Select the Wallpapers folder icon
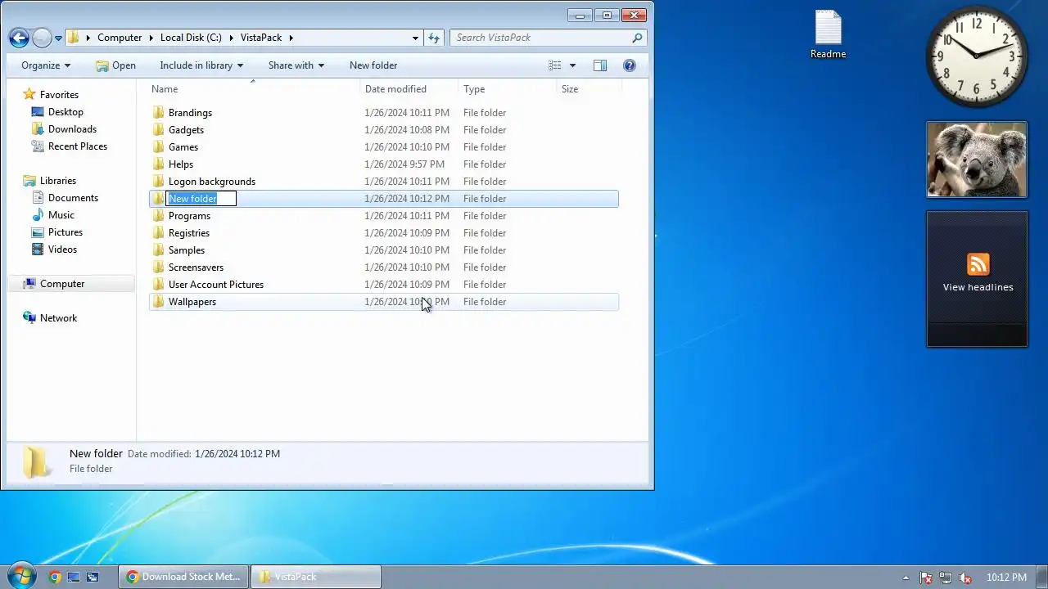 pos(159,302)
